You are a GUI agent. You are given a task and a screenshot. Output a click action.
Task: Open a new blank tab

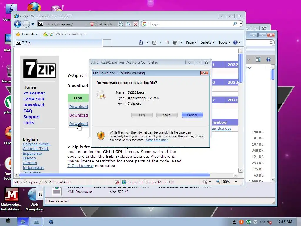click(x=107, y=43)
